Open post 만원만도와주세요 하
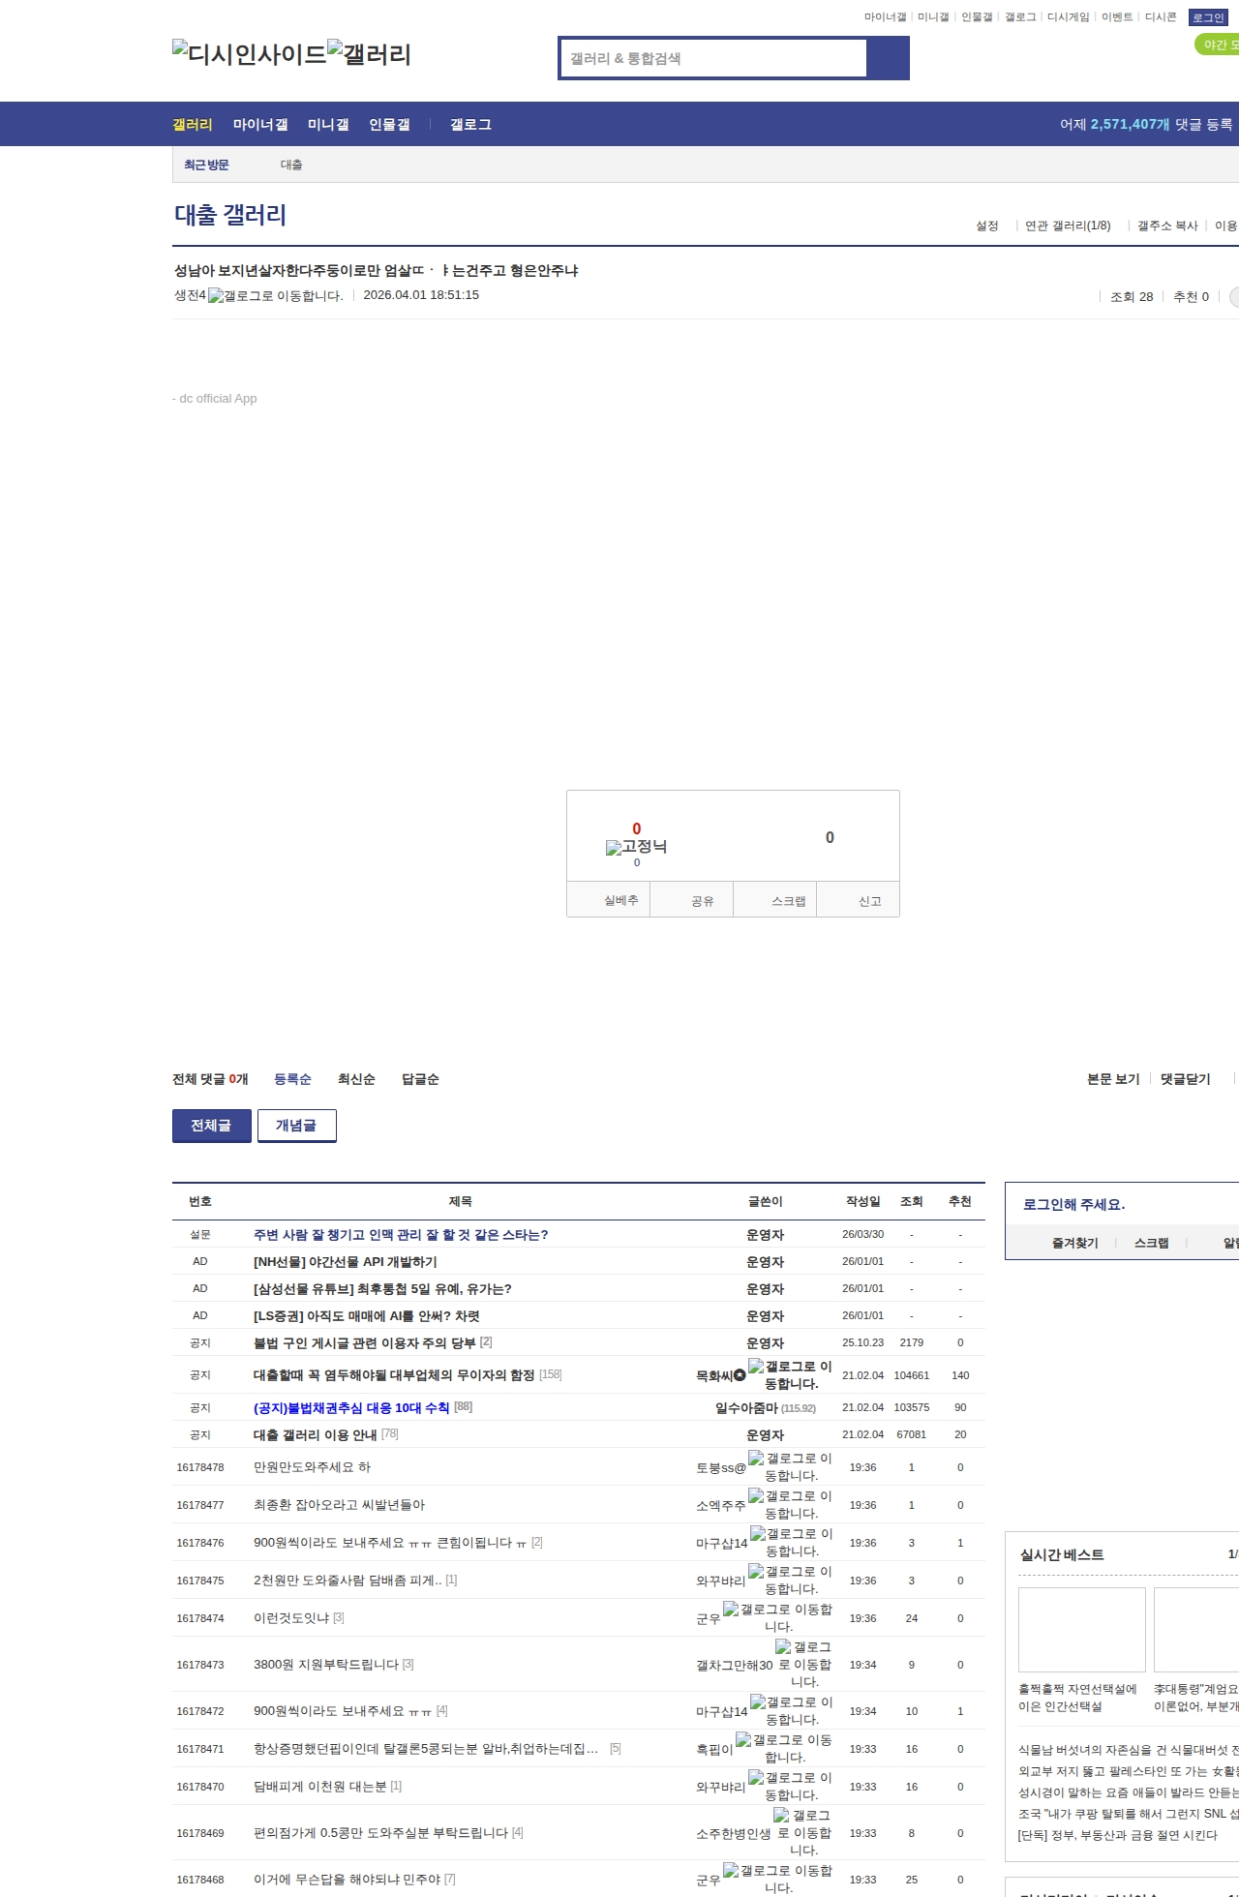 point(312,1466)
